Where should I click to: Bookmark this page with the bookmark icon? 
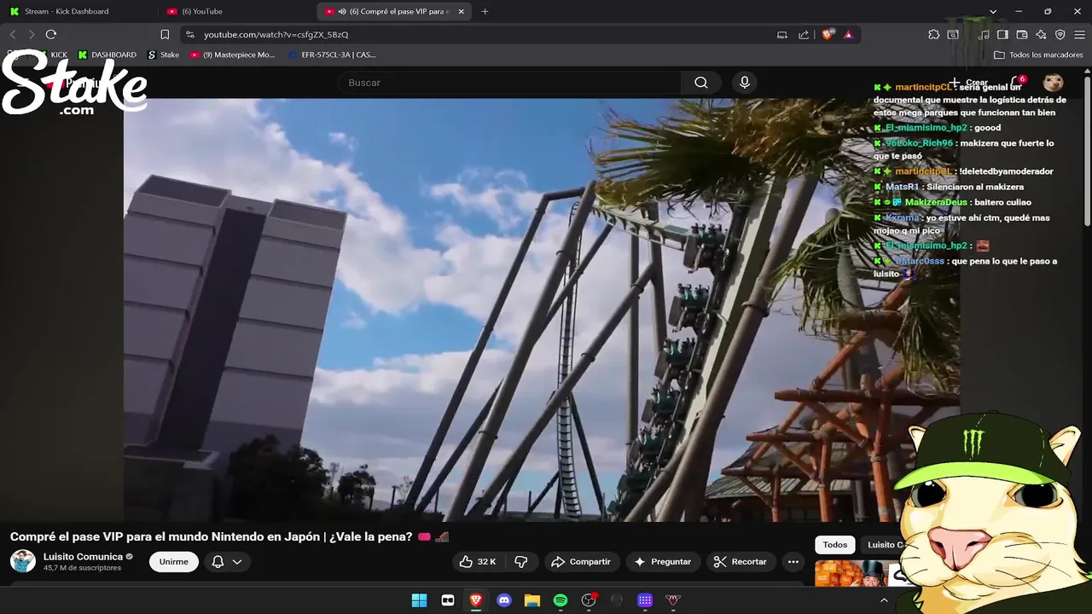pyautogui.click(x=165, y=34)
